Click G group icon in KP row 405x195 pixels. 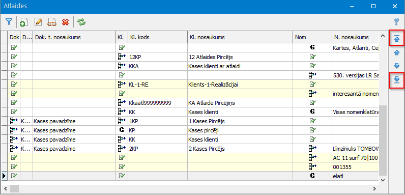click(122, 130)
